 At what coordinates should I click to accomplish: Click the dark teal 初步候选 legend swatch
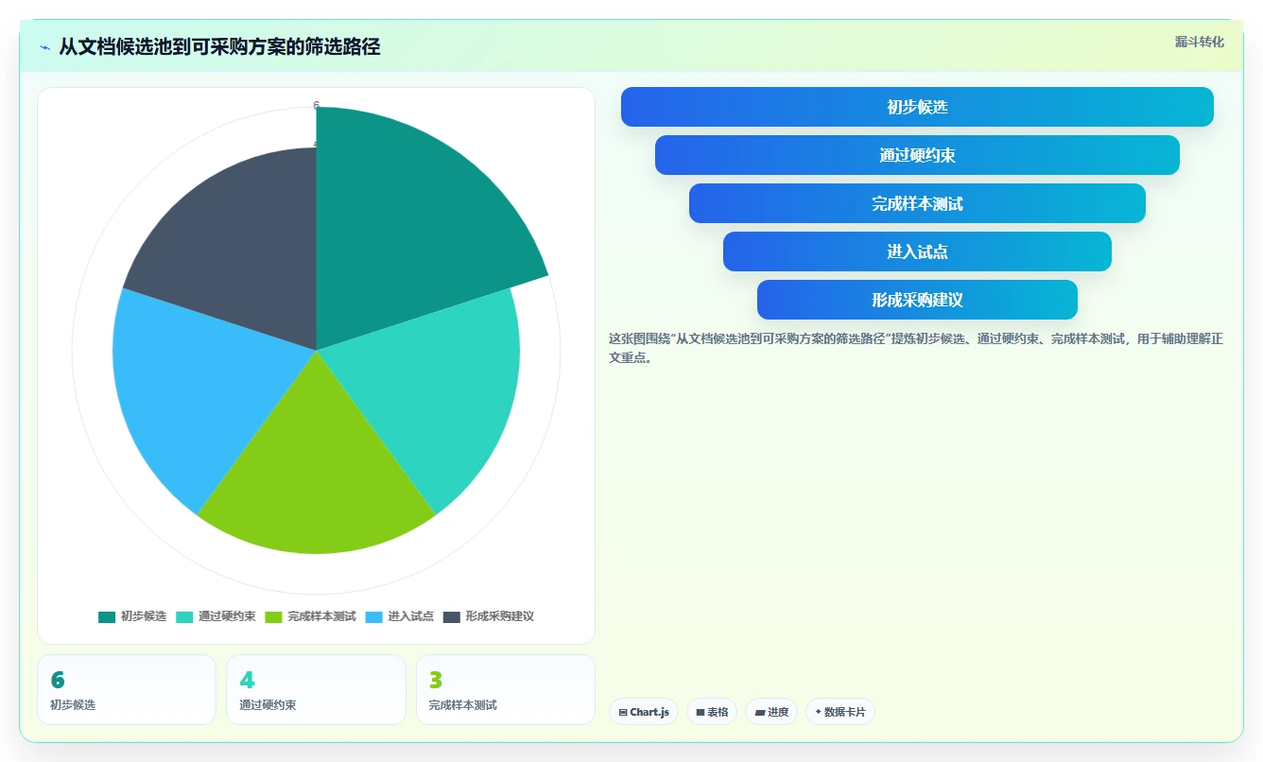(107, 616)
